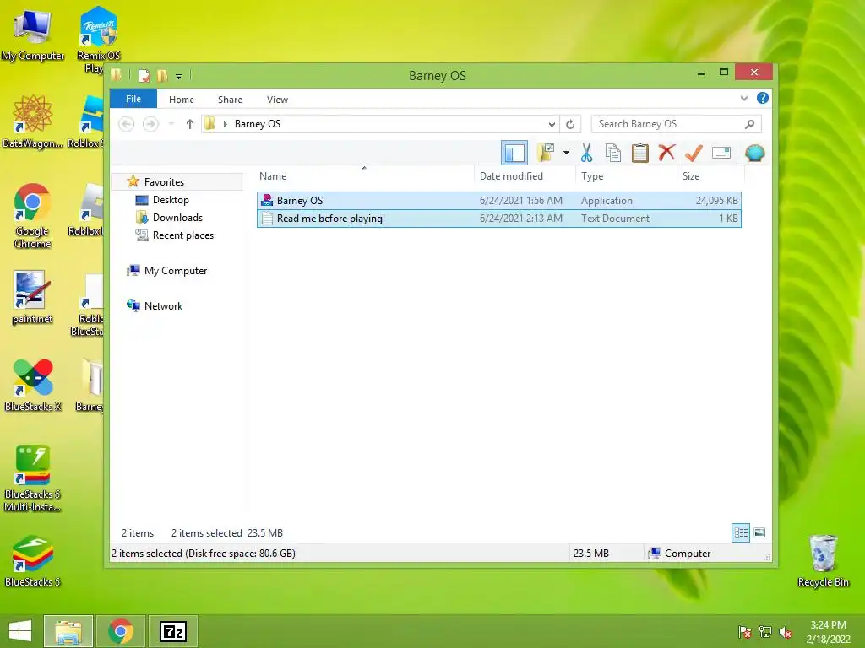This screenshot has height=648, width=865.
Task: Open Downloads in navigation pane
Action: coord(177,217)
